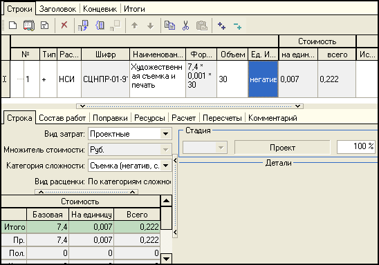This screenshot has width=379, height=265.
Task: Click the СЦНПР-01-9 code cell
Action: coord(105,79)
